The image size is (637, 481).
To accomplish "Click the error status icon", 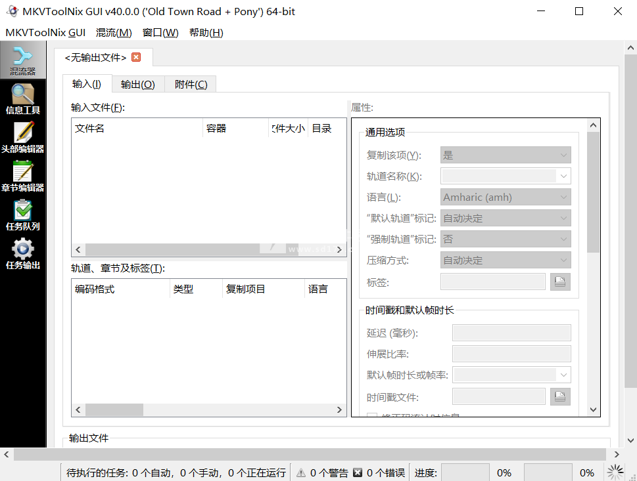I will pos(358,472).
